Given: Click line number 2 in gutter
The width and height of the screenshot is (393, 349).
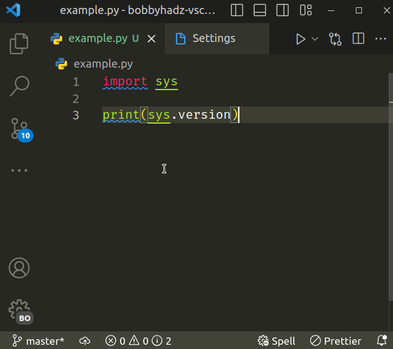Looking at the screenshot, I should coord(76,99).
